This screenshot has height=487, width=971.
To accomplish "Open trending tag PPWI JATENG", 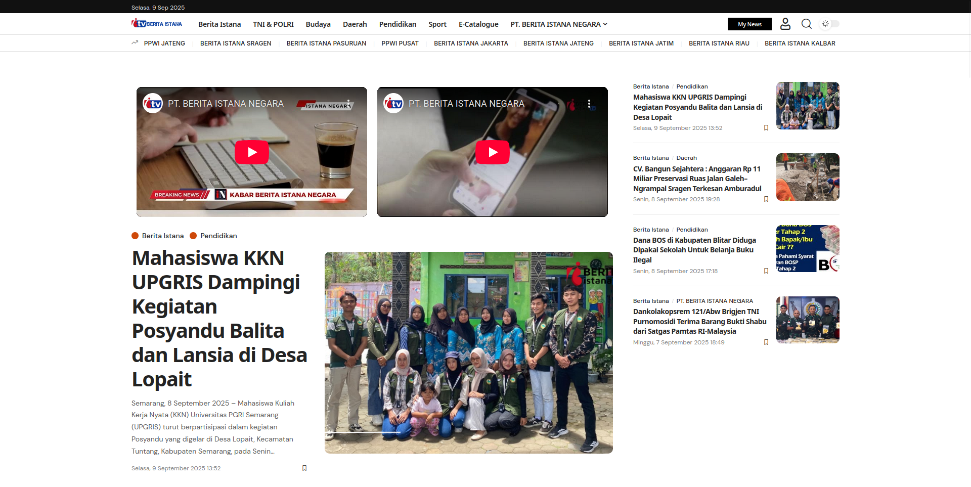I will pyautogui.click(x=164, y=43).
